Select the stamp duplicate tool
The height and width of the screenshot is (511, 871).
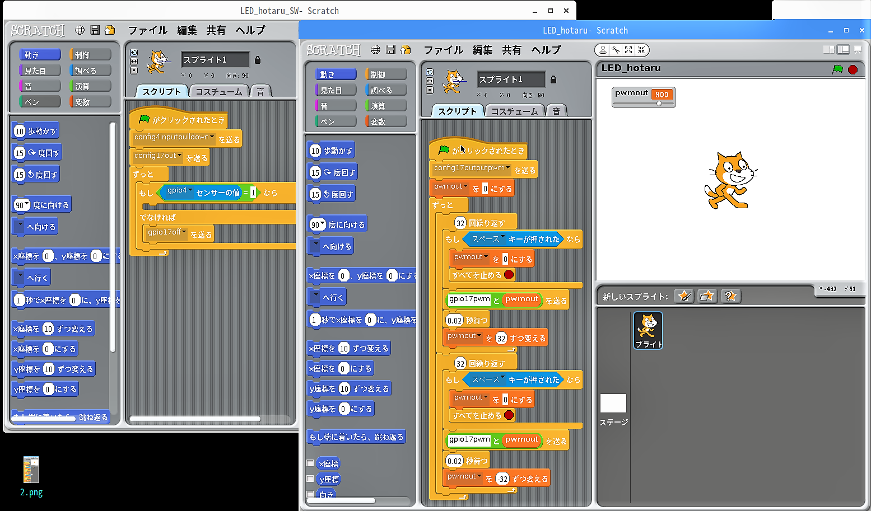(603, 50)
